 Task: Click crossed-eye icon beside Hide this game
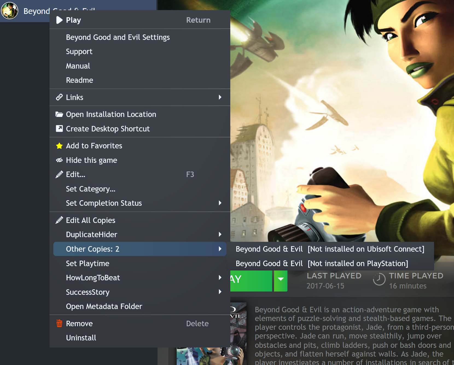point(59,160)
